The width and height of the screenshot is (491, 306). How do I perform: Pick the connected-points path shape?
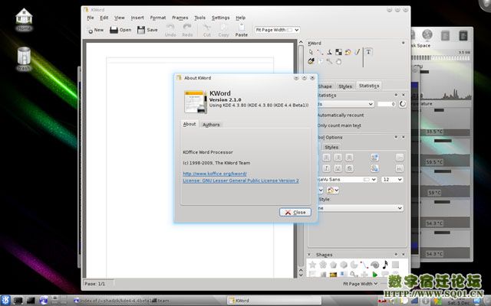pyautogui.click(x=364, y=265)
